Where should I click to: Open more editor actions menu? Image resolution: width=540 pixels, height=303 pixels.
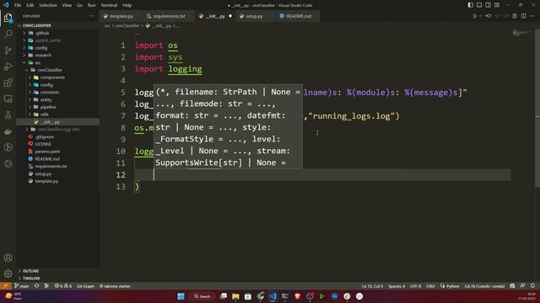click(x=532, y=16)
